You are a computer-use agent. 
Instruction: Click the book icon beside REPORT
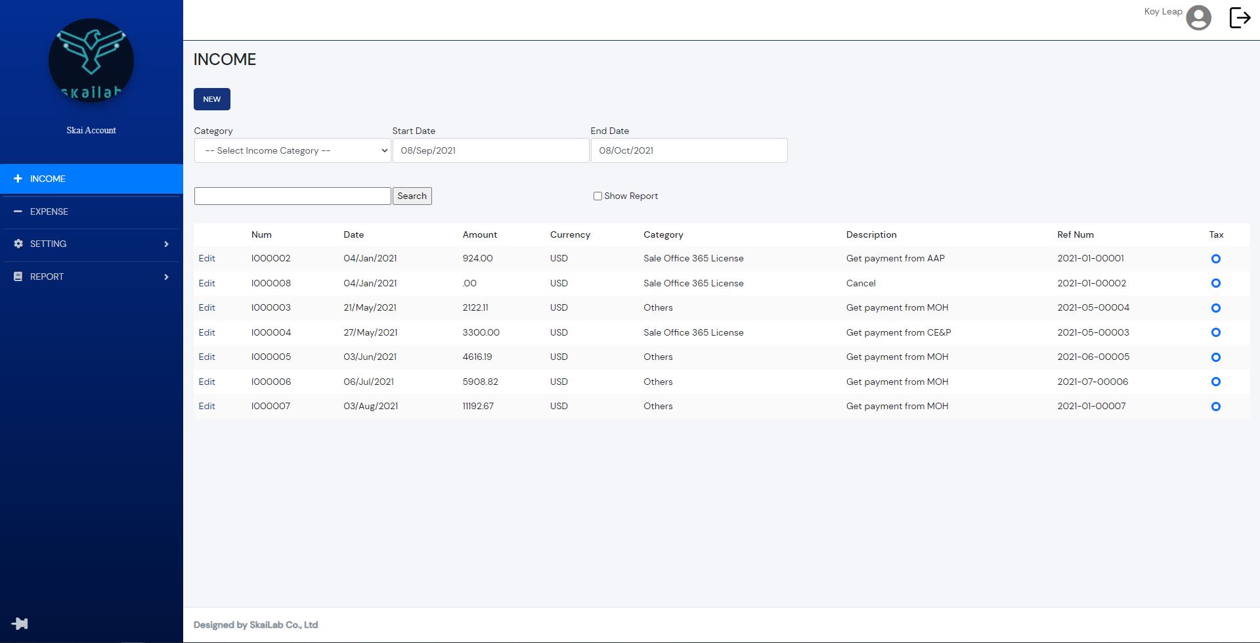coord(18,277)
